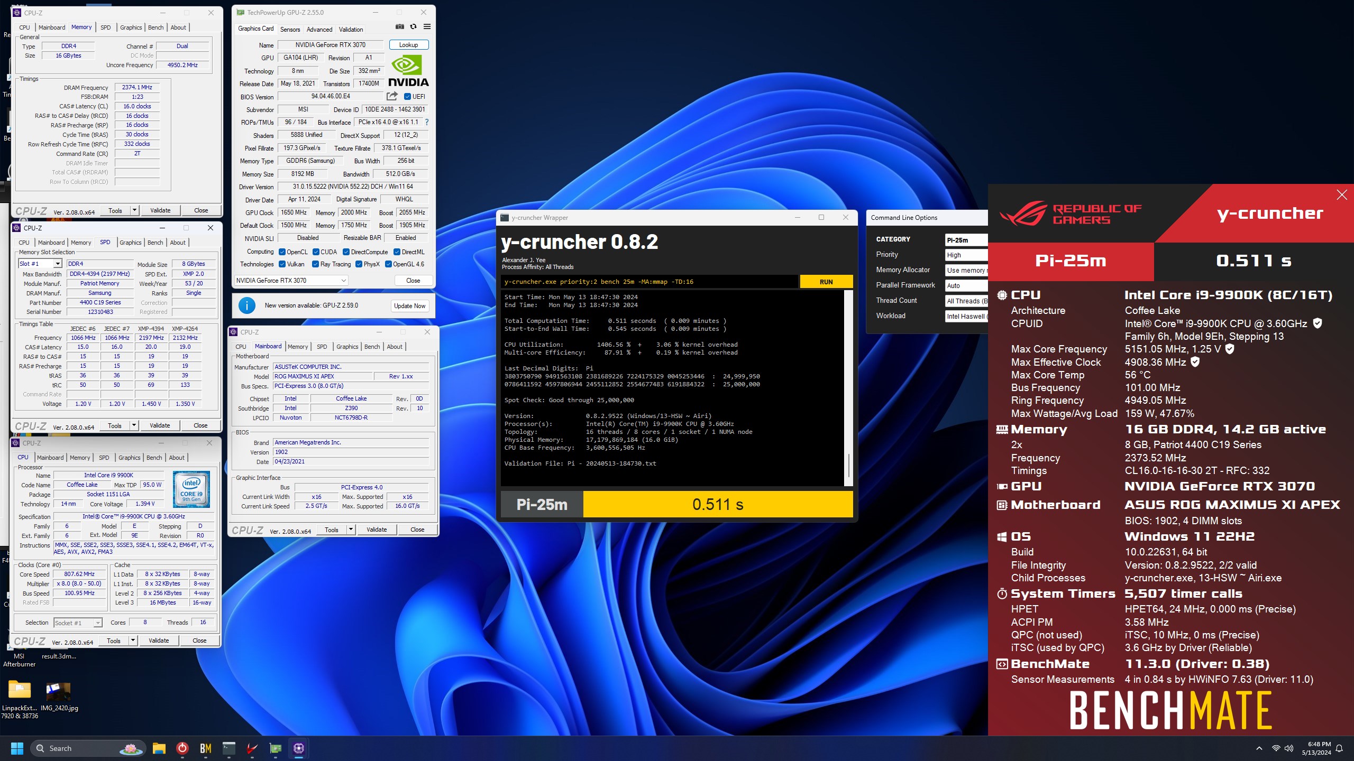Open GPU-Z graphics card icon on taskbar
This screenshot has width=1354, height=761.
(276, 748)
